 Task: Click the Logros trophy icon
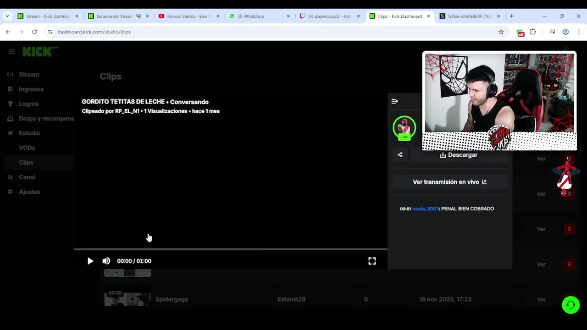pyautogui.click(x=10, y=104)
